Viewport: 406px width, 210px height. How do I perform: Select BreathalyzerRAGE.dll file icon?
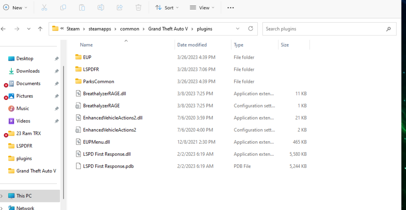pos(78,93)
